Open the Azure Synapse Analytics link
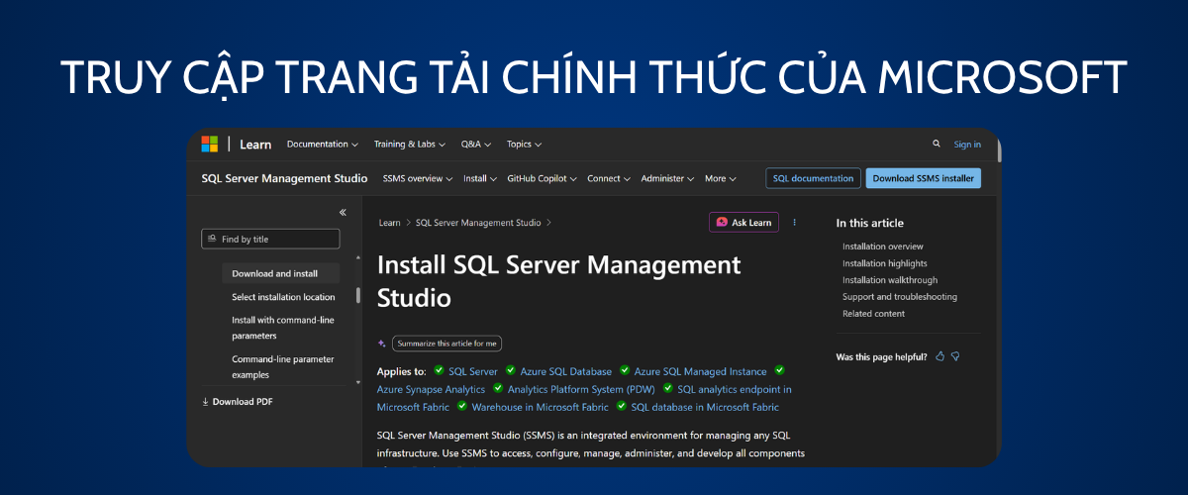Screen dimensions: 1188x495 click(432, 390)
